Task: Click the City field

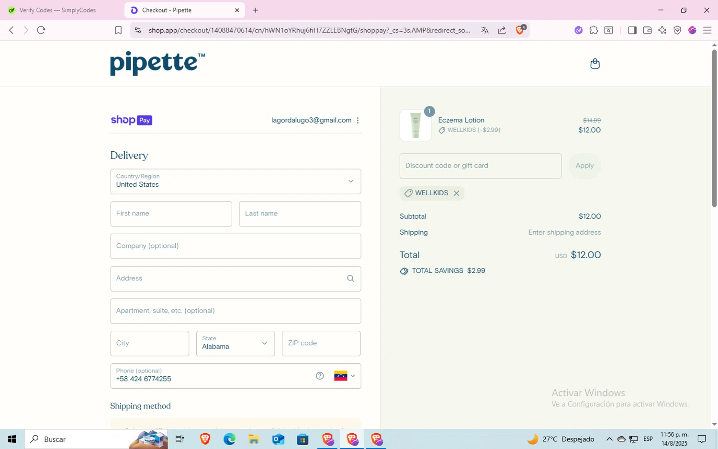Action: 150,343
